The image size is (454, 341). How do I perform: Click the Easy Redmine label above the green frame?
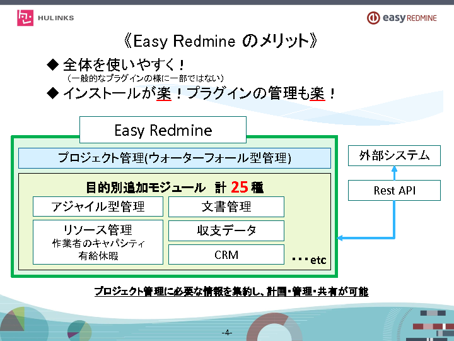[x=163, y=130]
